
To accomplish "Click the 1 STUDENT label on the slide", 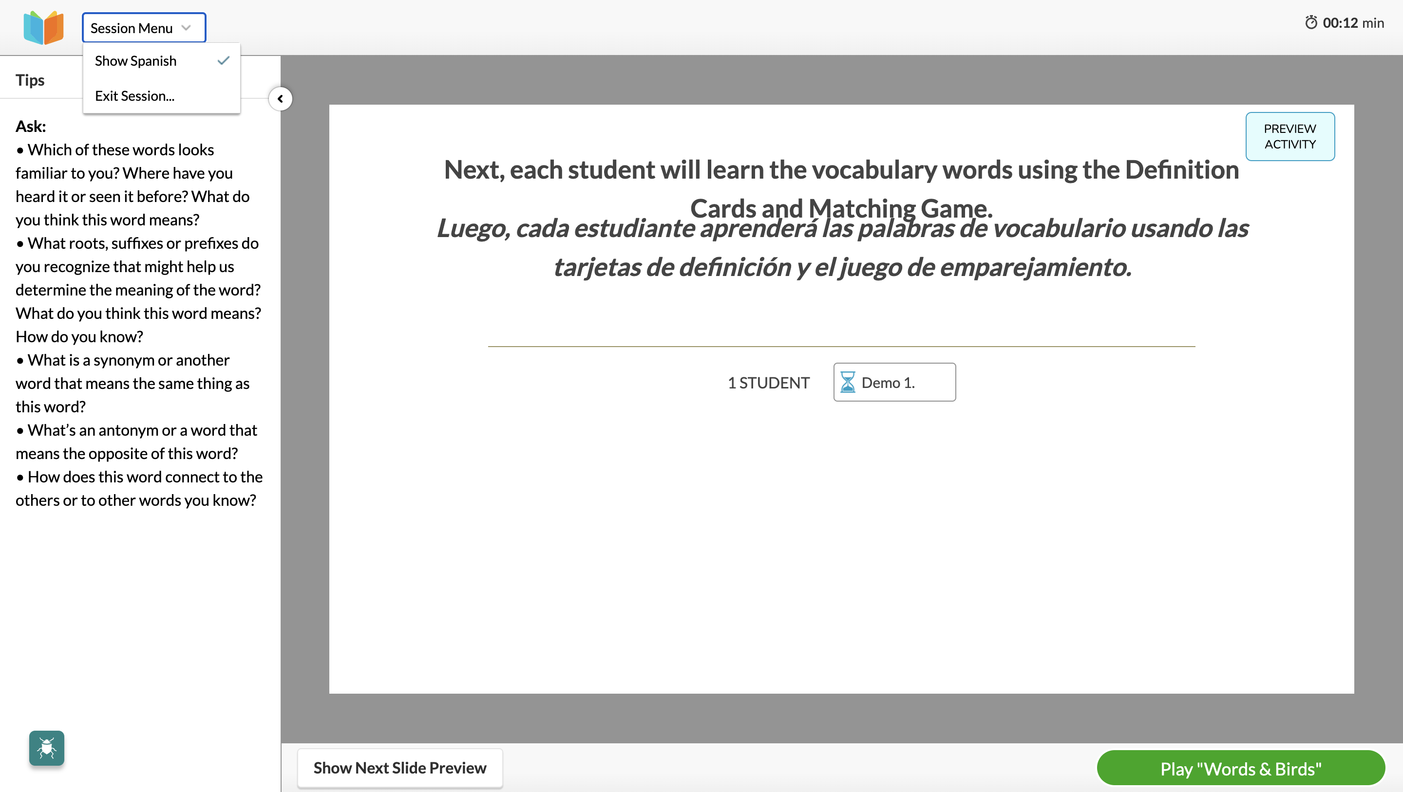I will click(769, 383).
